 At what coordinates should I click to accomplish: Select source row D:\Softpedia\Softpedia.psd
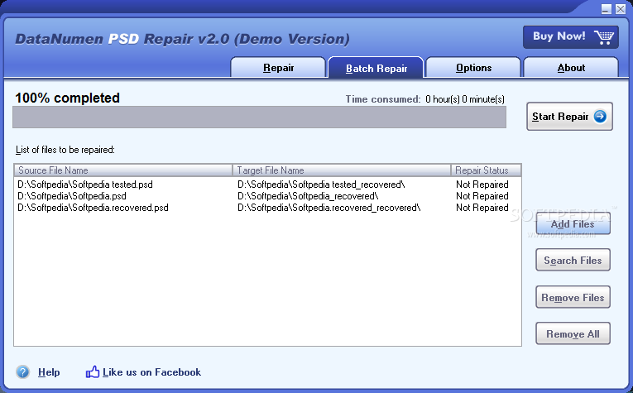[x=72, y=196]
